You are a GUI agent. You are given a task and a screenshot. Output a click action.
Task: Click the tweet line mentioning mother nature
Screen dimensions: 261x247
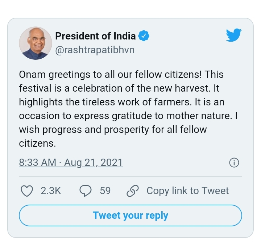click(x=128, y=116)
